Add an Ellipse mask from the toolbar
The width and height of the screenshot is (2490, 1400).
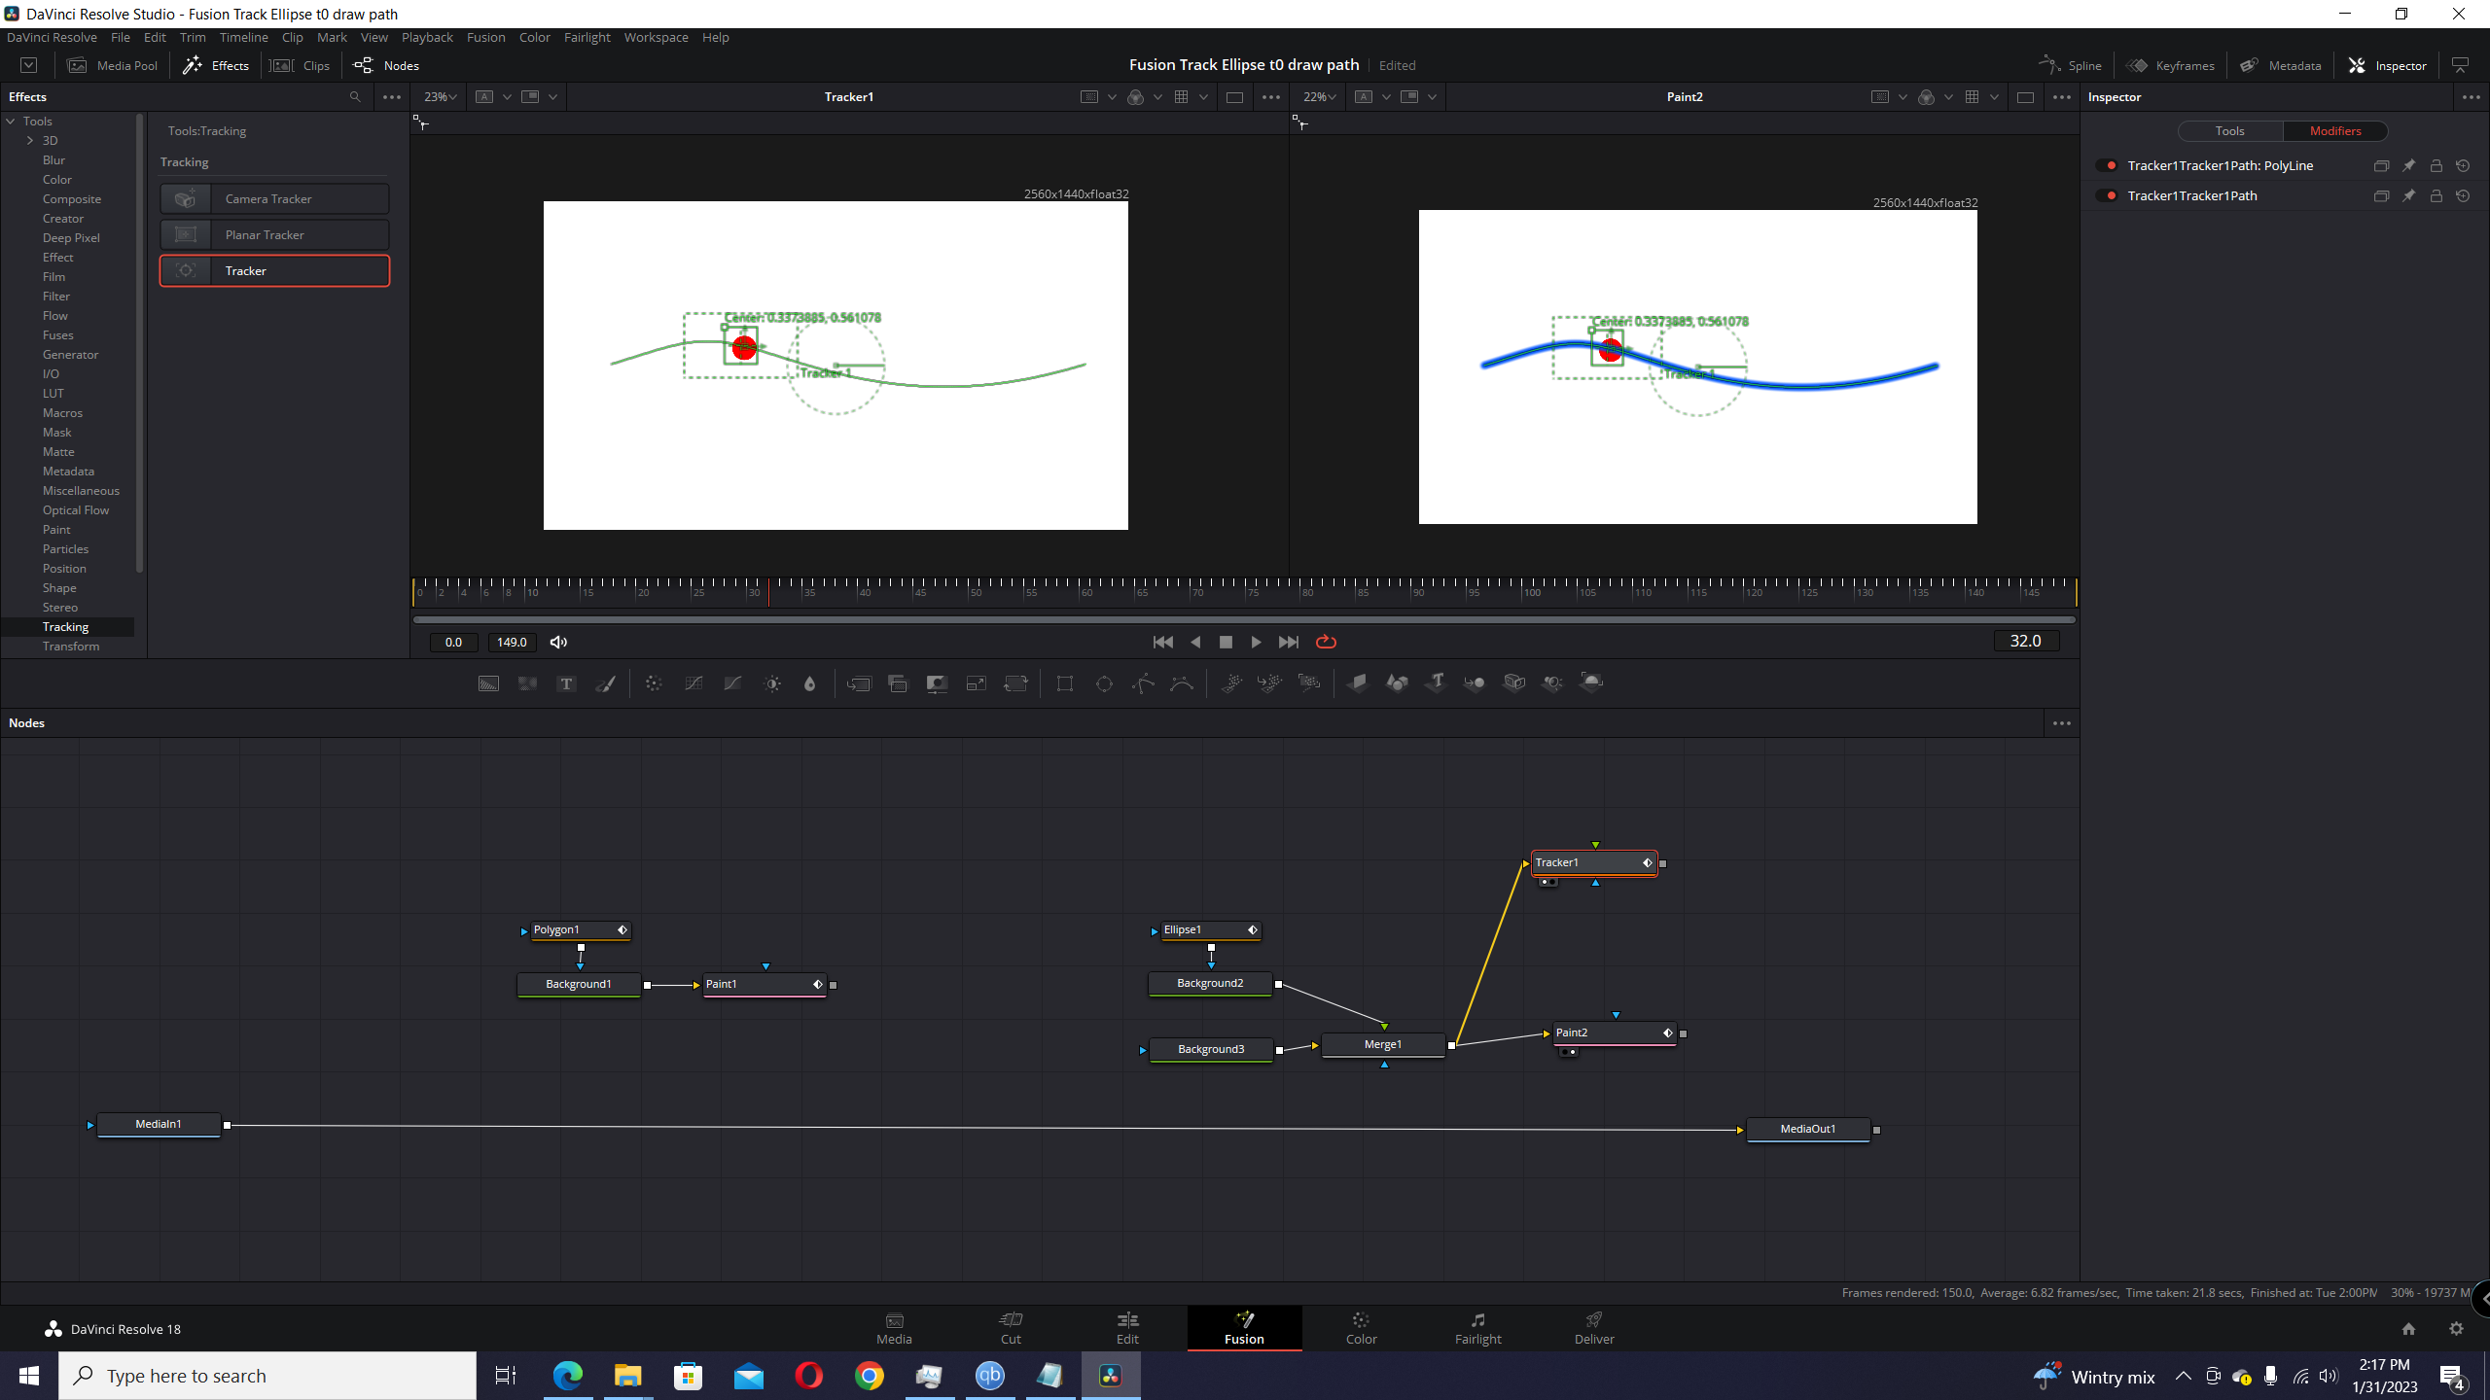pos(1104,683)
